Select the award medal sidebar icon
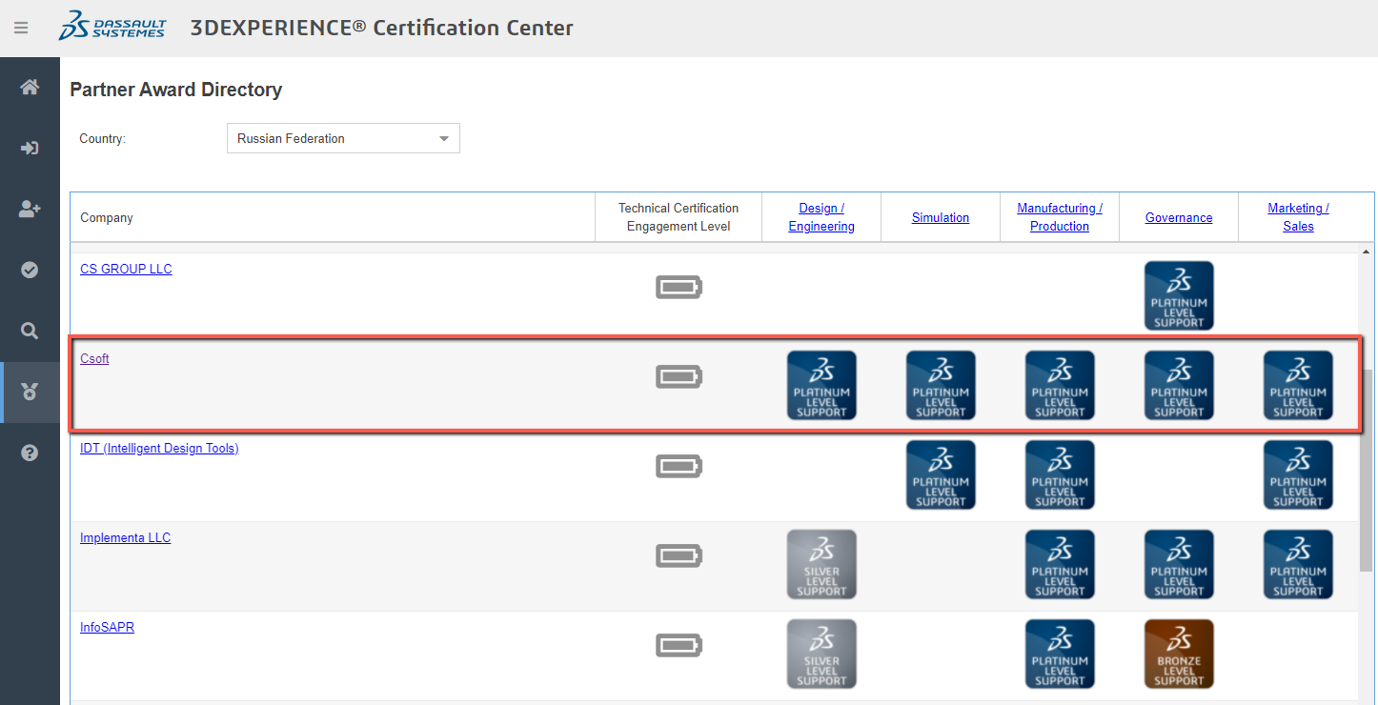Viewport: 1378px width, 705px height. (x=30, y=392)
